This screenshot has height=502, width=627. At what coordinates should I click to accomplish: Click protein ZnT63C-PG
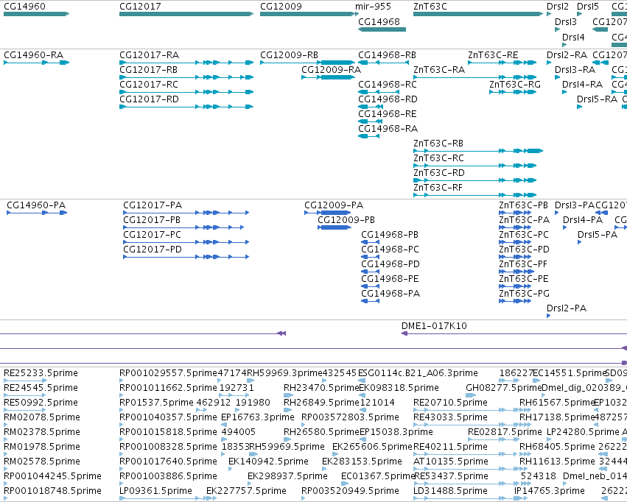525,294
